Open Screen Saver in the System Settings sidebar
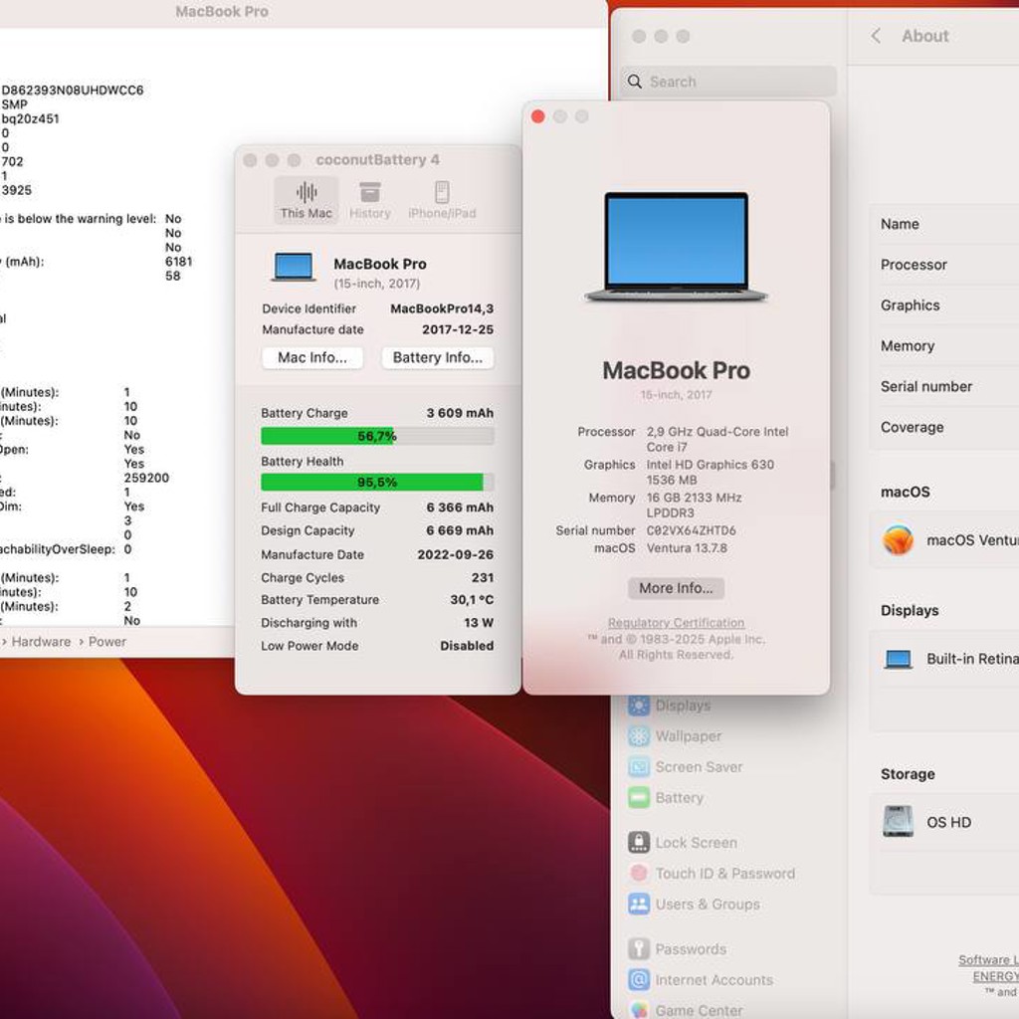 coord(686,767)
